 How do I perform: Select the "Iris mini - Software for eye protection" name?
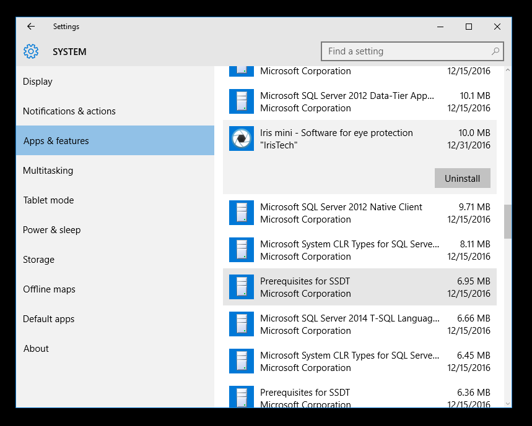coord(336,133)
